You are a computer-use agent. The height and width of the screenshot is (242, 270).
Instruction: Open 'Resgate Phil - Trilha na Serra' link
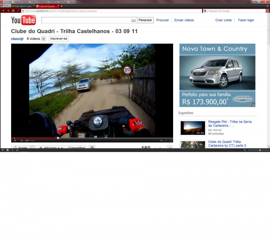[x=230, y=124]
